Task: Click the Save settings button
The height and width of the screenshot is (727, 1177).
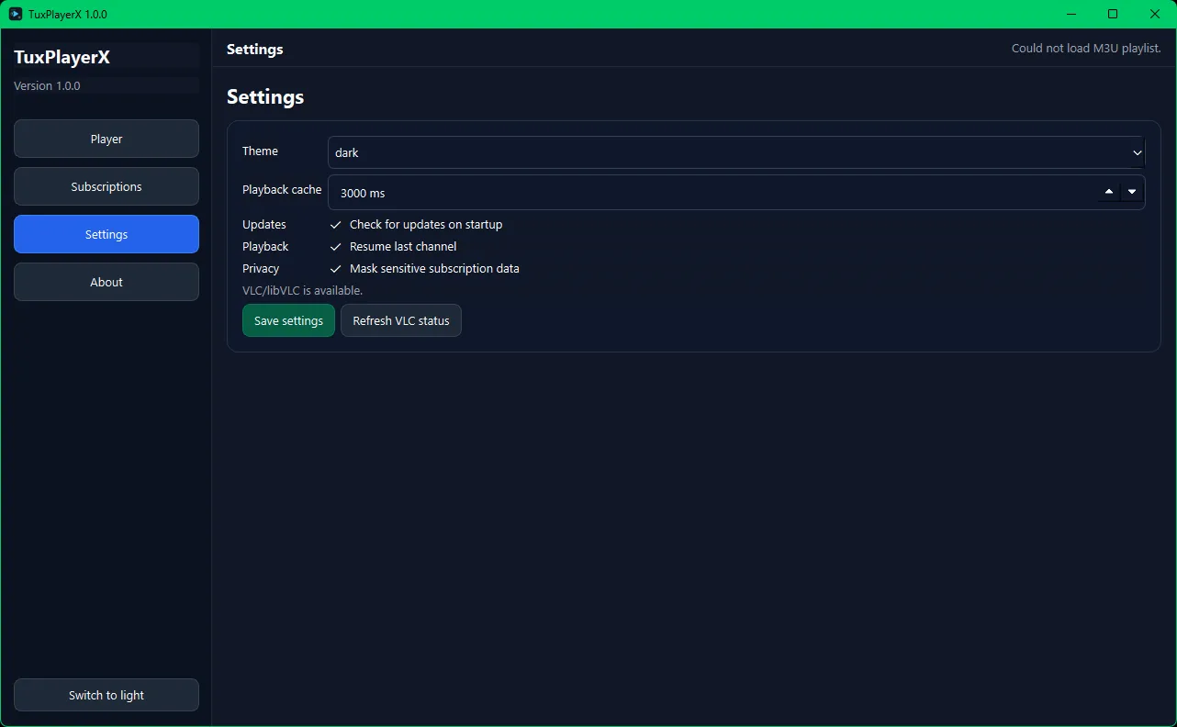Action: [288, 320]
